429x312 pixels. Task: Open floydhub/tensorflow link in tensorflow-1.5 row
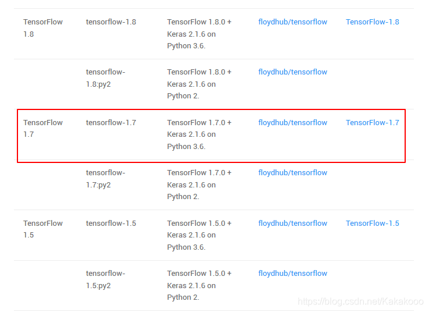coord(292,224)
